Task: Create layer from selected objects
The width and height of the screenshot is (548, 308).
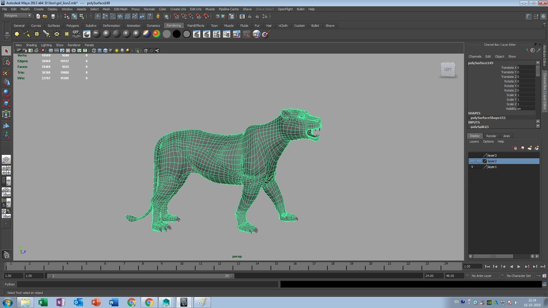Action: (x=537, y=148)
